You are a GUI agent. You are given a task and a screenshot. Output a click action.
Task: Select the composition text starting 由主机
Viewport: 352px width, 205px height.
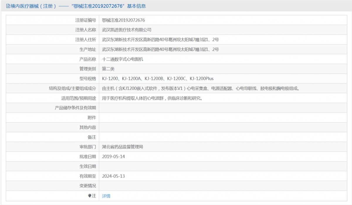[x=201, y=88]
